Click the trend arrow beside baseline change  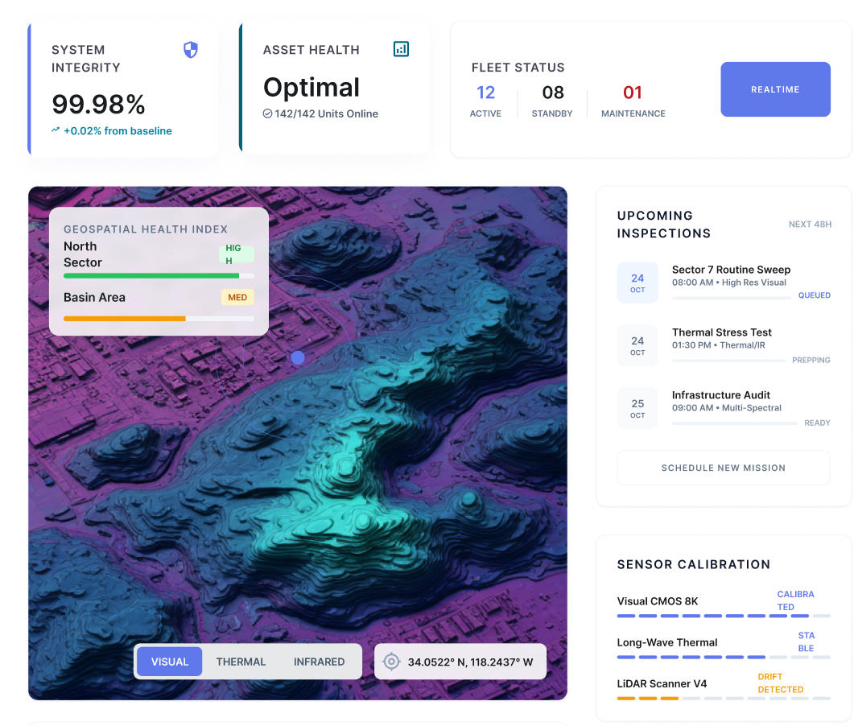click(x=56, y=130)
